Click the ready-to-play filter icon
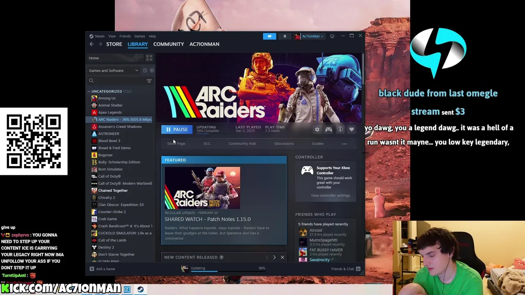 pos(152,70)
